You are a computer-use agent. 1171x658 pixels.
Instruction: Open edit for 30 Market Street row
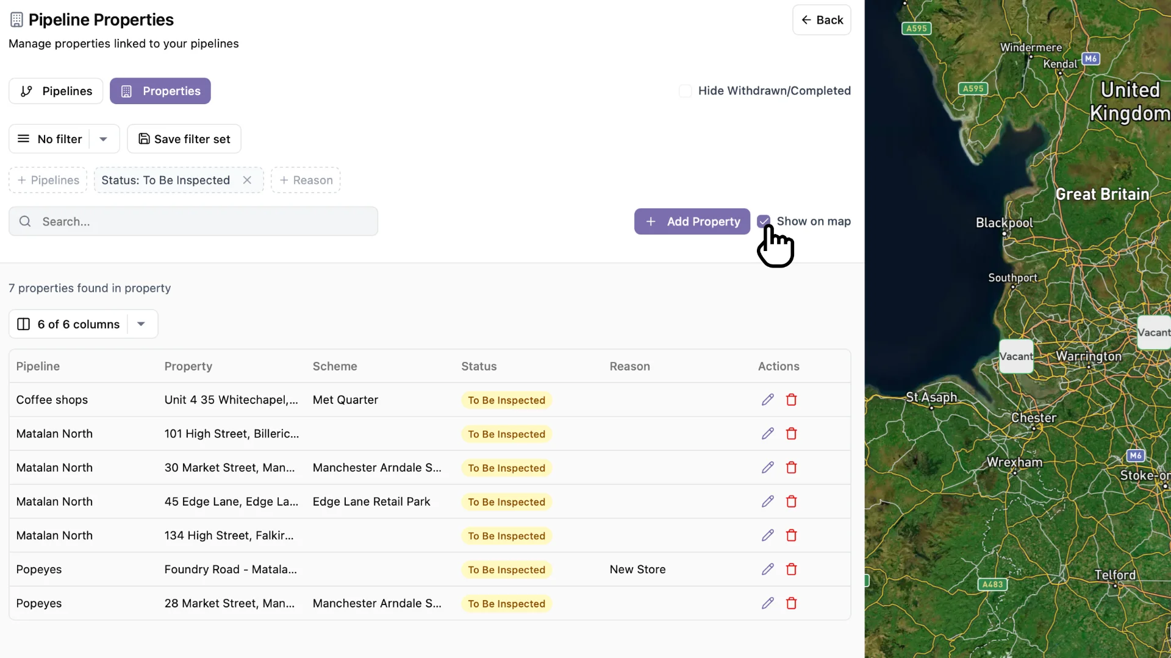[x=767, y=467]
